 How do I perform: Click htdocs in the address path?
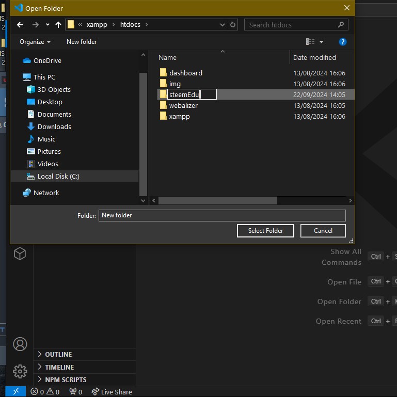pos(130,25)
